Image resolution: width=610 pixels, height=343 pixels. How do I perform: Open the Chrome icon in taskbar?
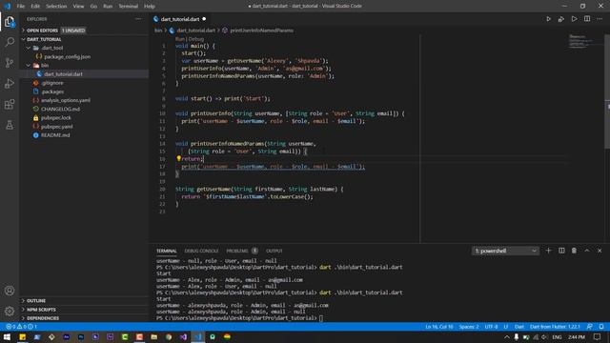point(169,336)
